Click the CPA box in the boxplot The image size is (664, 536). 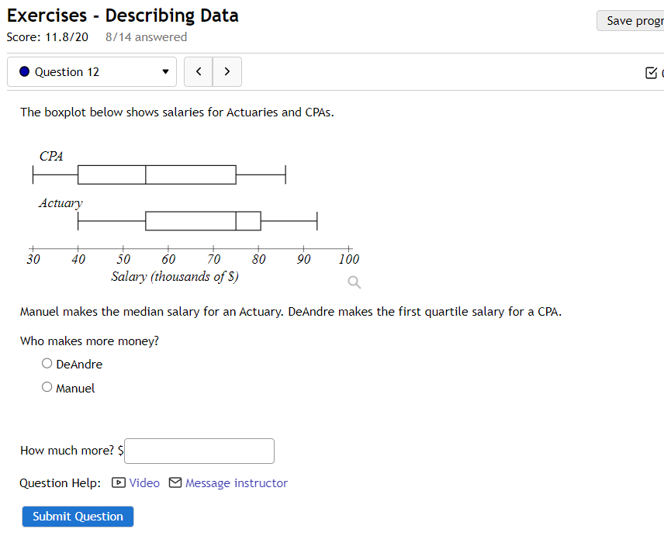coord(157,175)
